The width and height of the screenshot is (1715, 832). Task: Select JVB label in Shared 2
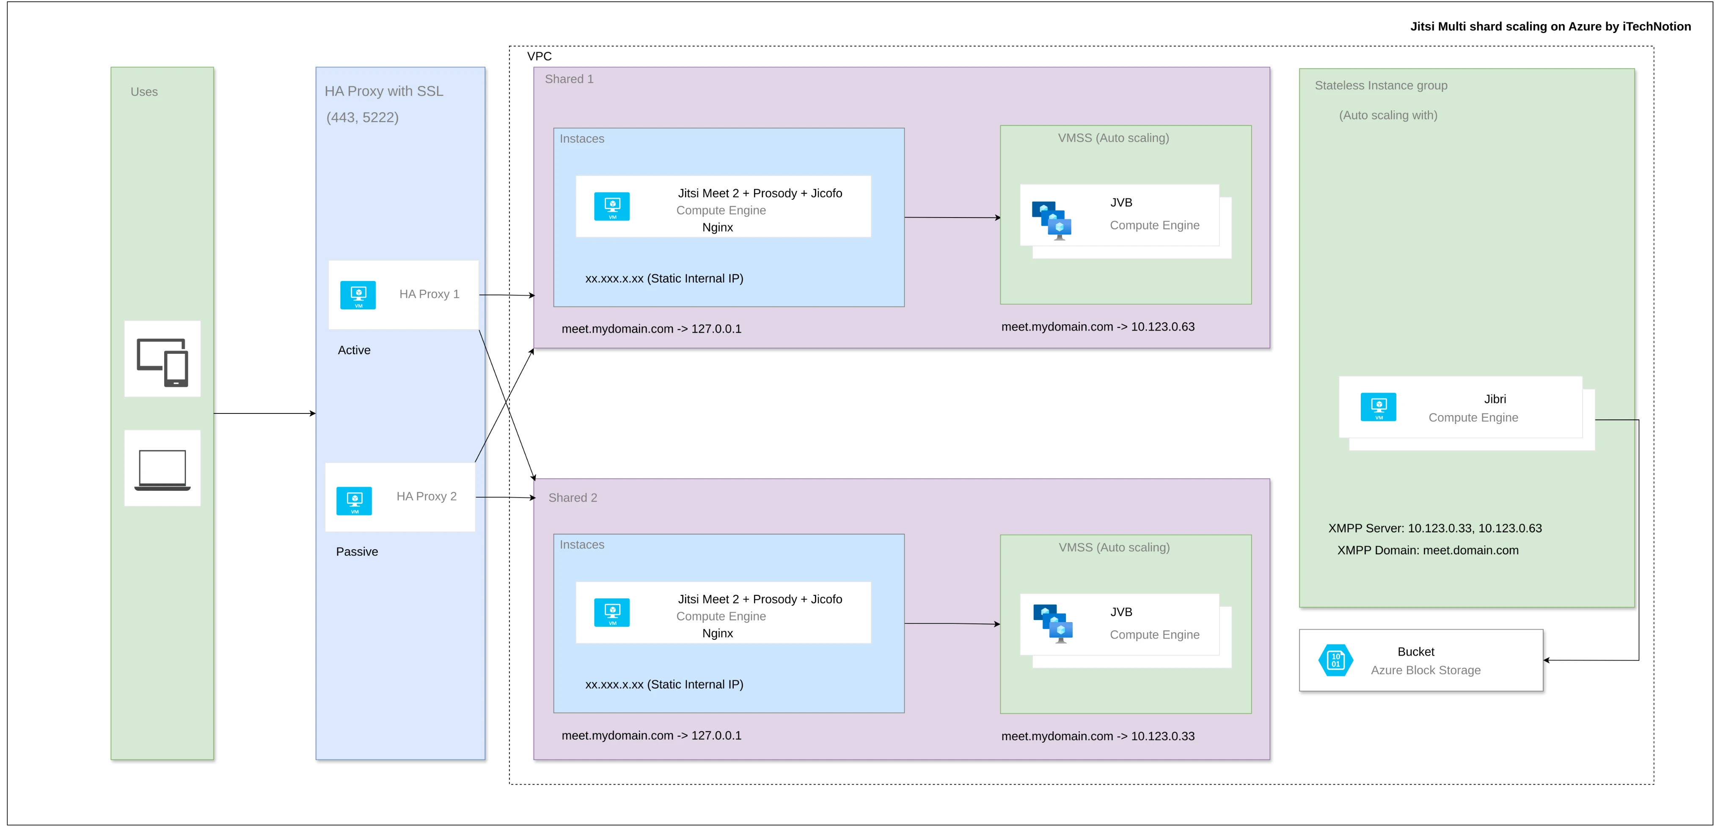[1121, 612]
